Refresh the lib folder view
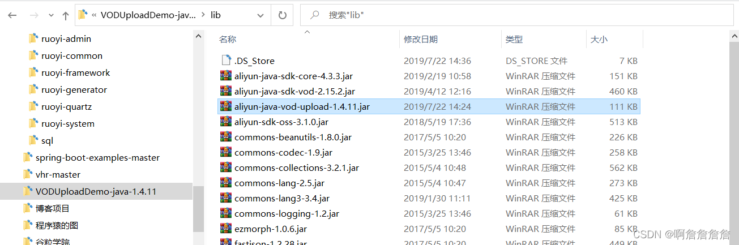 click(x=282, y=15)
